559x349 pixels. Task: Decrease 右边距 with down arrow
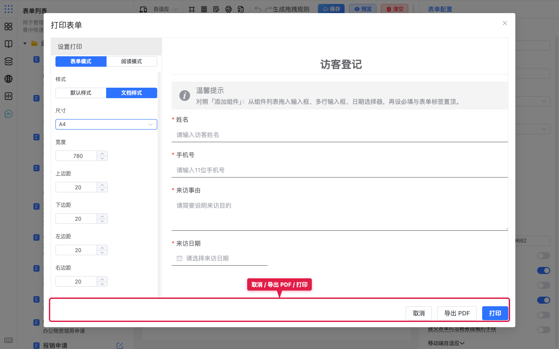tap(102, 284)
